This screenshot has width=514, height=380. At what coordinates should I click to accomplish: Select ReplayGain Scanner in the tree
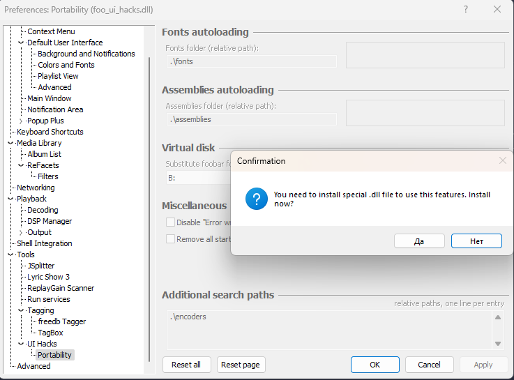point(61,288)
